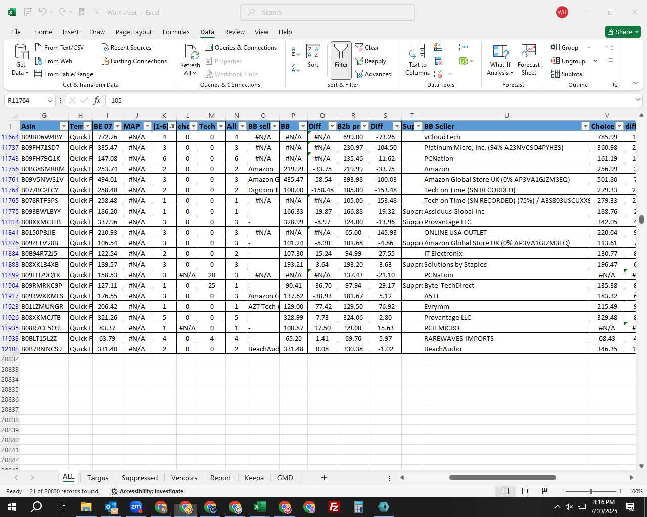Open the Asin column filter dropdown
Viewport: 647px width, 517px height.
point(64,126)
